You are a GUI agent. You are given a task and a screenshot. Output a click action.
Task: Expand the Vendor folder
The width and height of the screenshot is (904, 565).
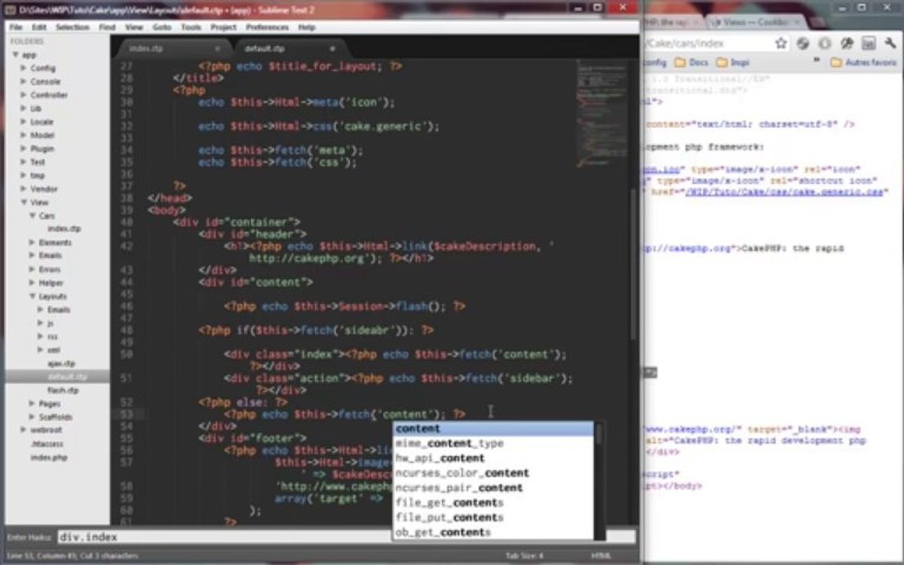pyautogui.click(x=24, y=188)
